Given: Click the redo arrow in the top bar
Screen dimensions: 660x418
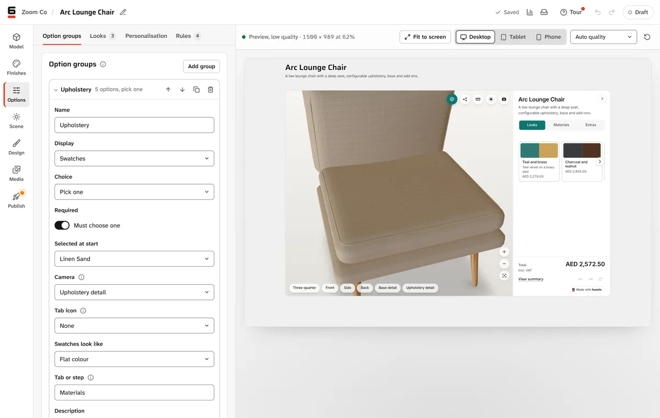Looking at the screenshot, I should 612,12.
